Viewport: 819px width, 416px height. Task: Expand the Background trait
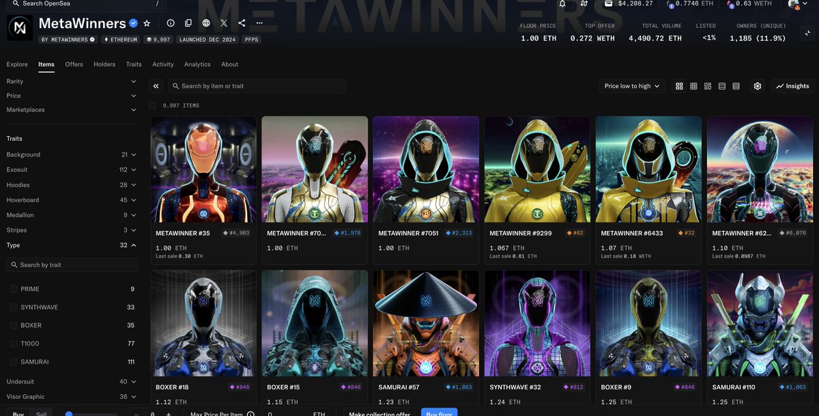[72, 154]
